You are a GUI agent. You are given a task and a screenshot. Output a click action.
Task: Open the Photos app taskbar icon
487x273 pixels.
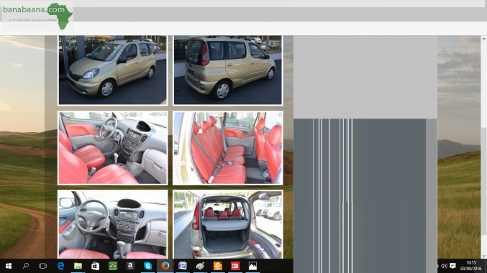point(252,266)
